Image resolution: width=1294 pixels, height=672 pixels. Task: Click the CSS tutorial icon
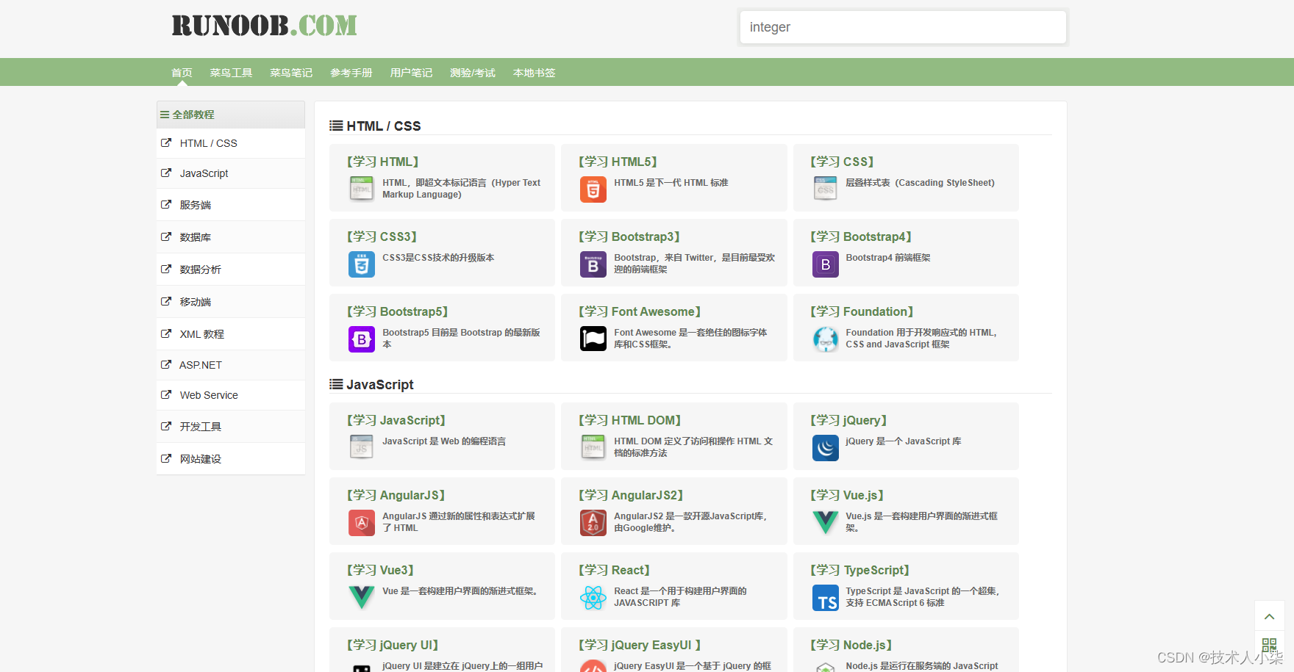825,189
